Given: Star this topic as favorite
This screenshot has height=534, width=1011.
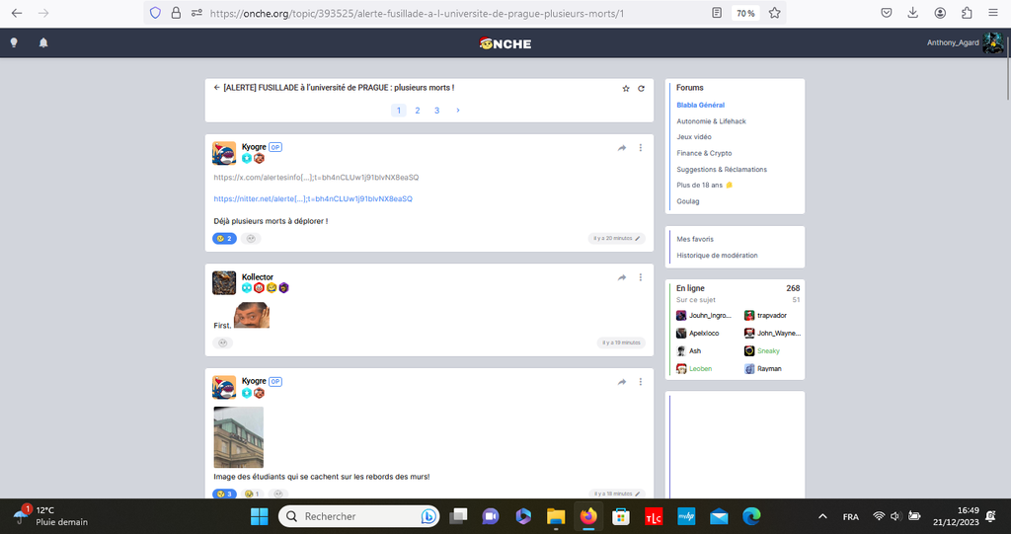Looking at the screenshot, I should coord(626,88).
